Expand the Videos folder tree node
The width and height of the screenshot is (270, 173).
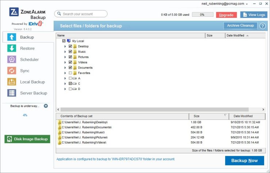65,62
